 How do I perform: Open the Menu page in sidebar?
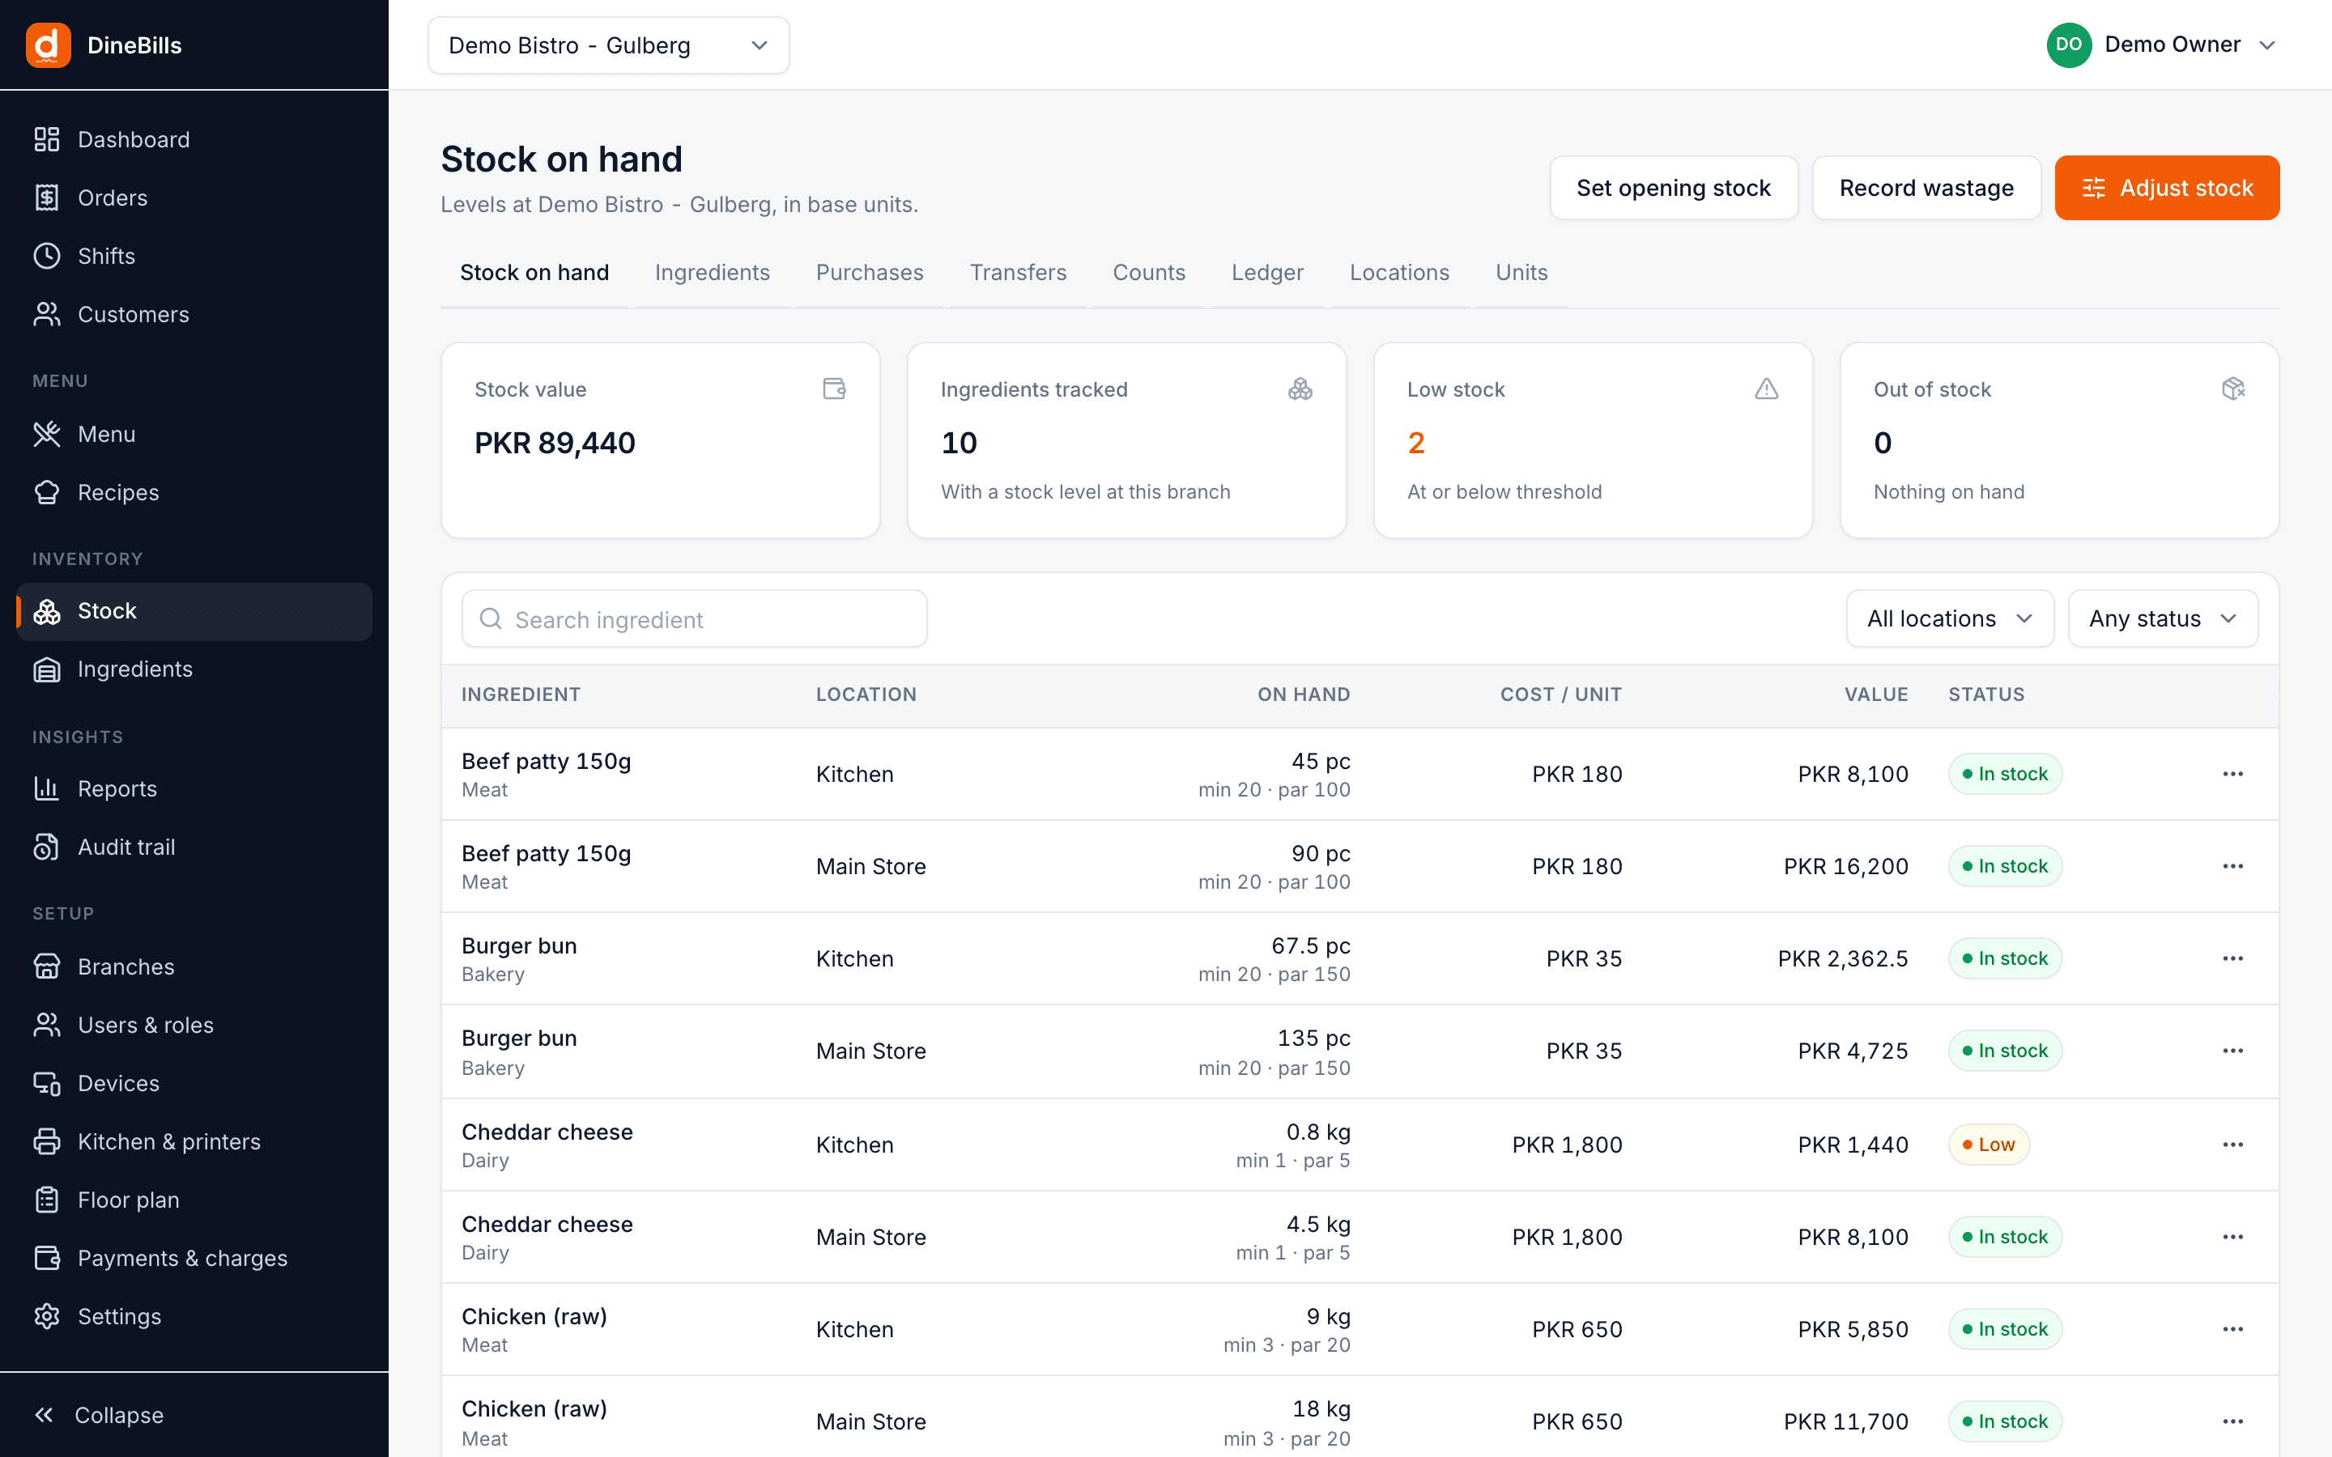pos(194,435)
